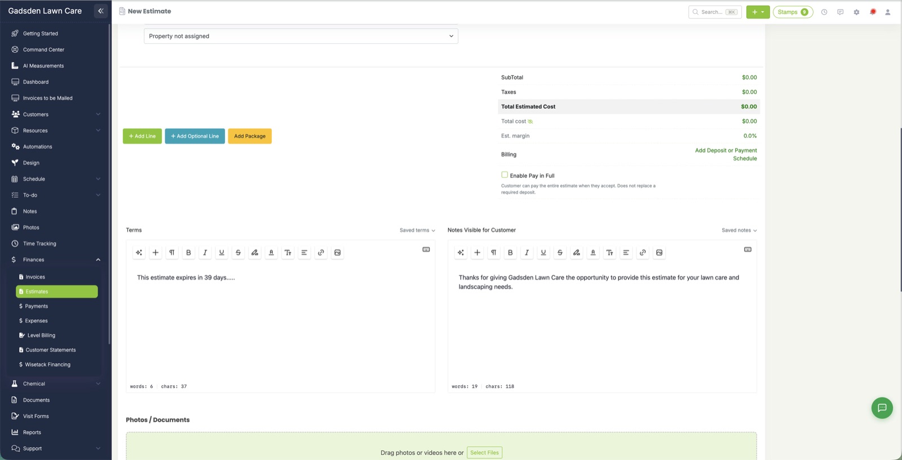
Task: Expand the Schedule sidebar menu
Action: [55, 179]
